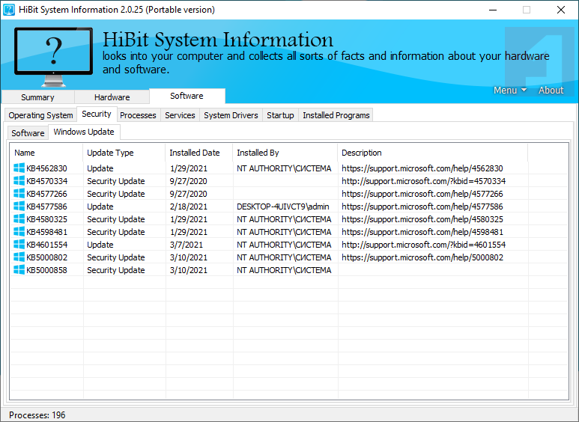Click the Windows icon beside KB5000802

pyautogui.click(x=19, y=257)
